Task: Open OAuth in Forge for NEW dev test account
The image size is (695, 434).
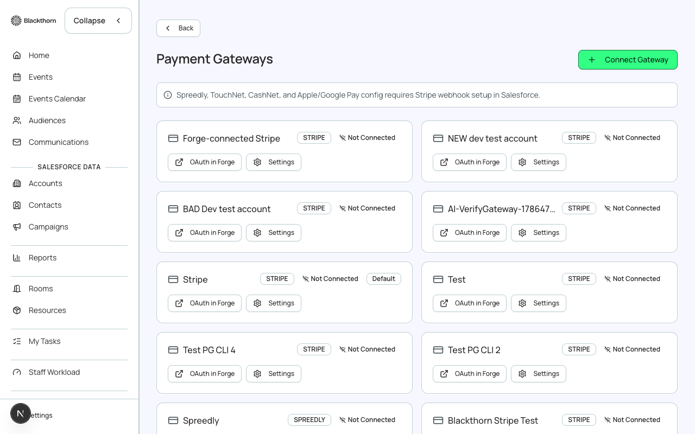Action: (470, 162)
